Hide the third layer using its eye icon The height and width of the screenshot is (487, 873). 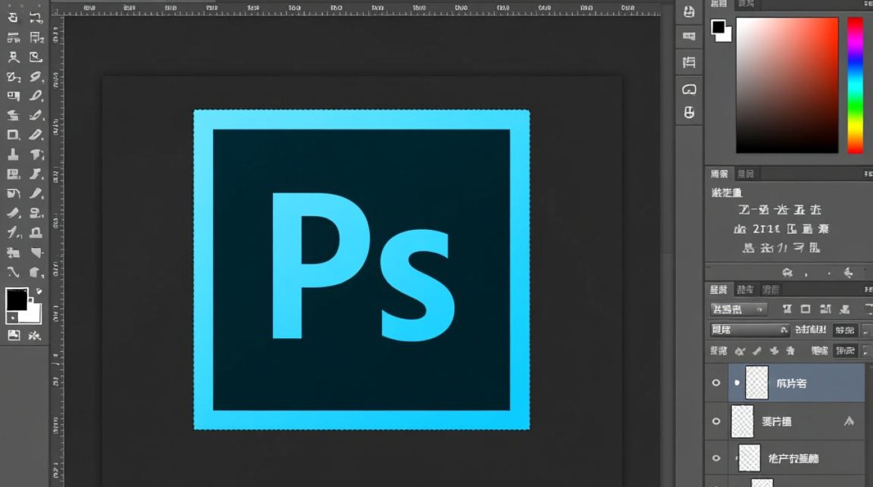click(716, 458)
